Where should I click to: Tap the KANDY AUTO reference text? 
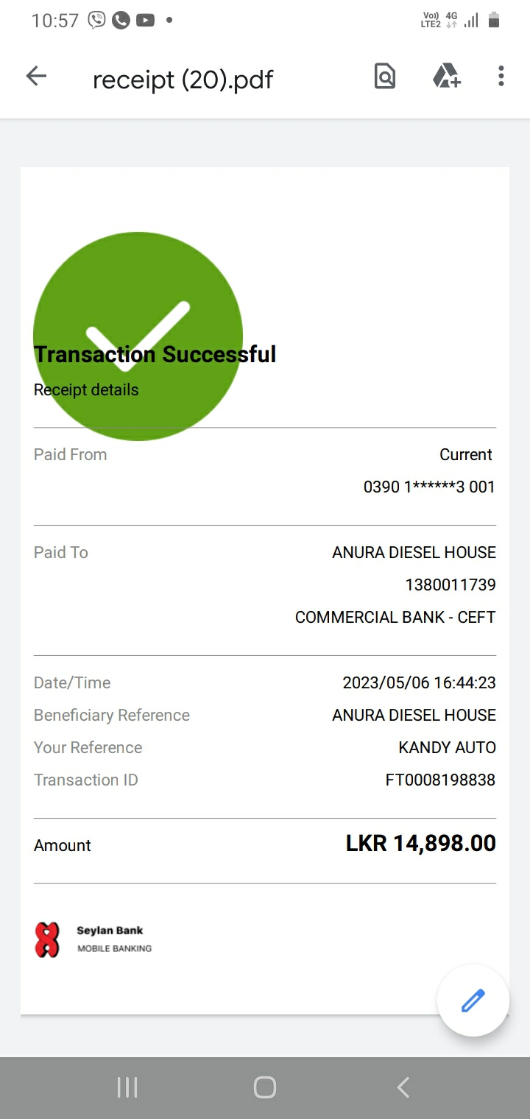click(447, 747)
